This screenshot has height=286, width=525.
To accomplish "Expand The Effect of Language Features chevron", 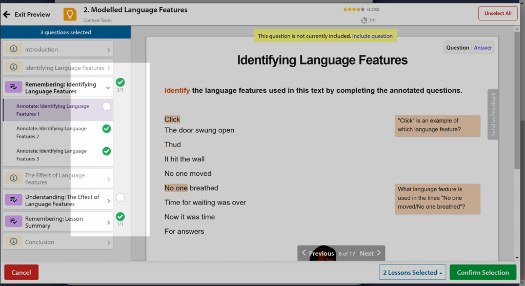I will (109, 179).
